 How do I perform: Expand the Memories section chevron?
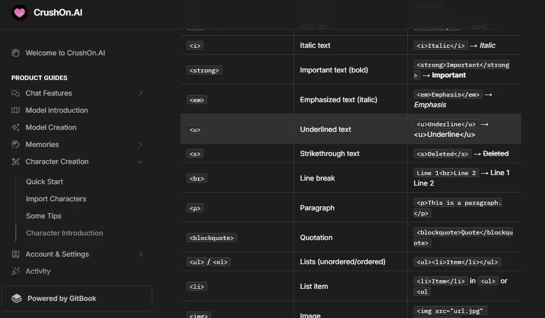click(140, 144)
